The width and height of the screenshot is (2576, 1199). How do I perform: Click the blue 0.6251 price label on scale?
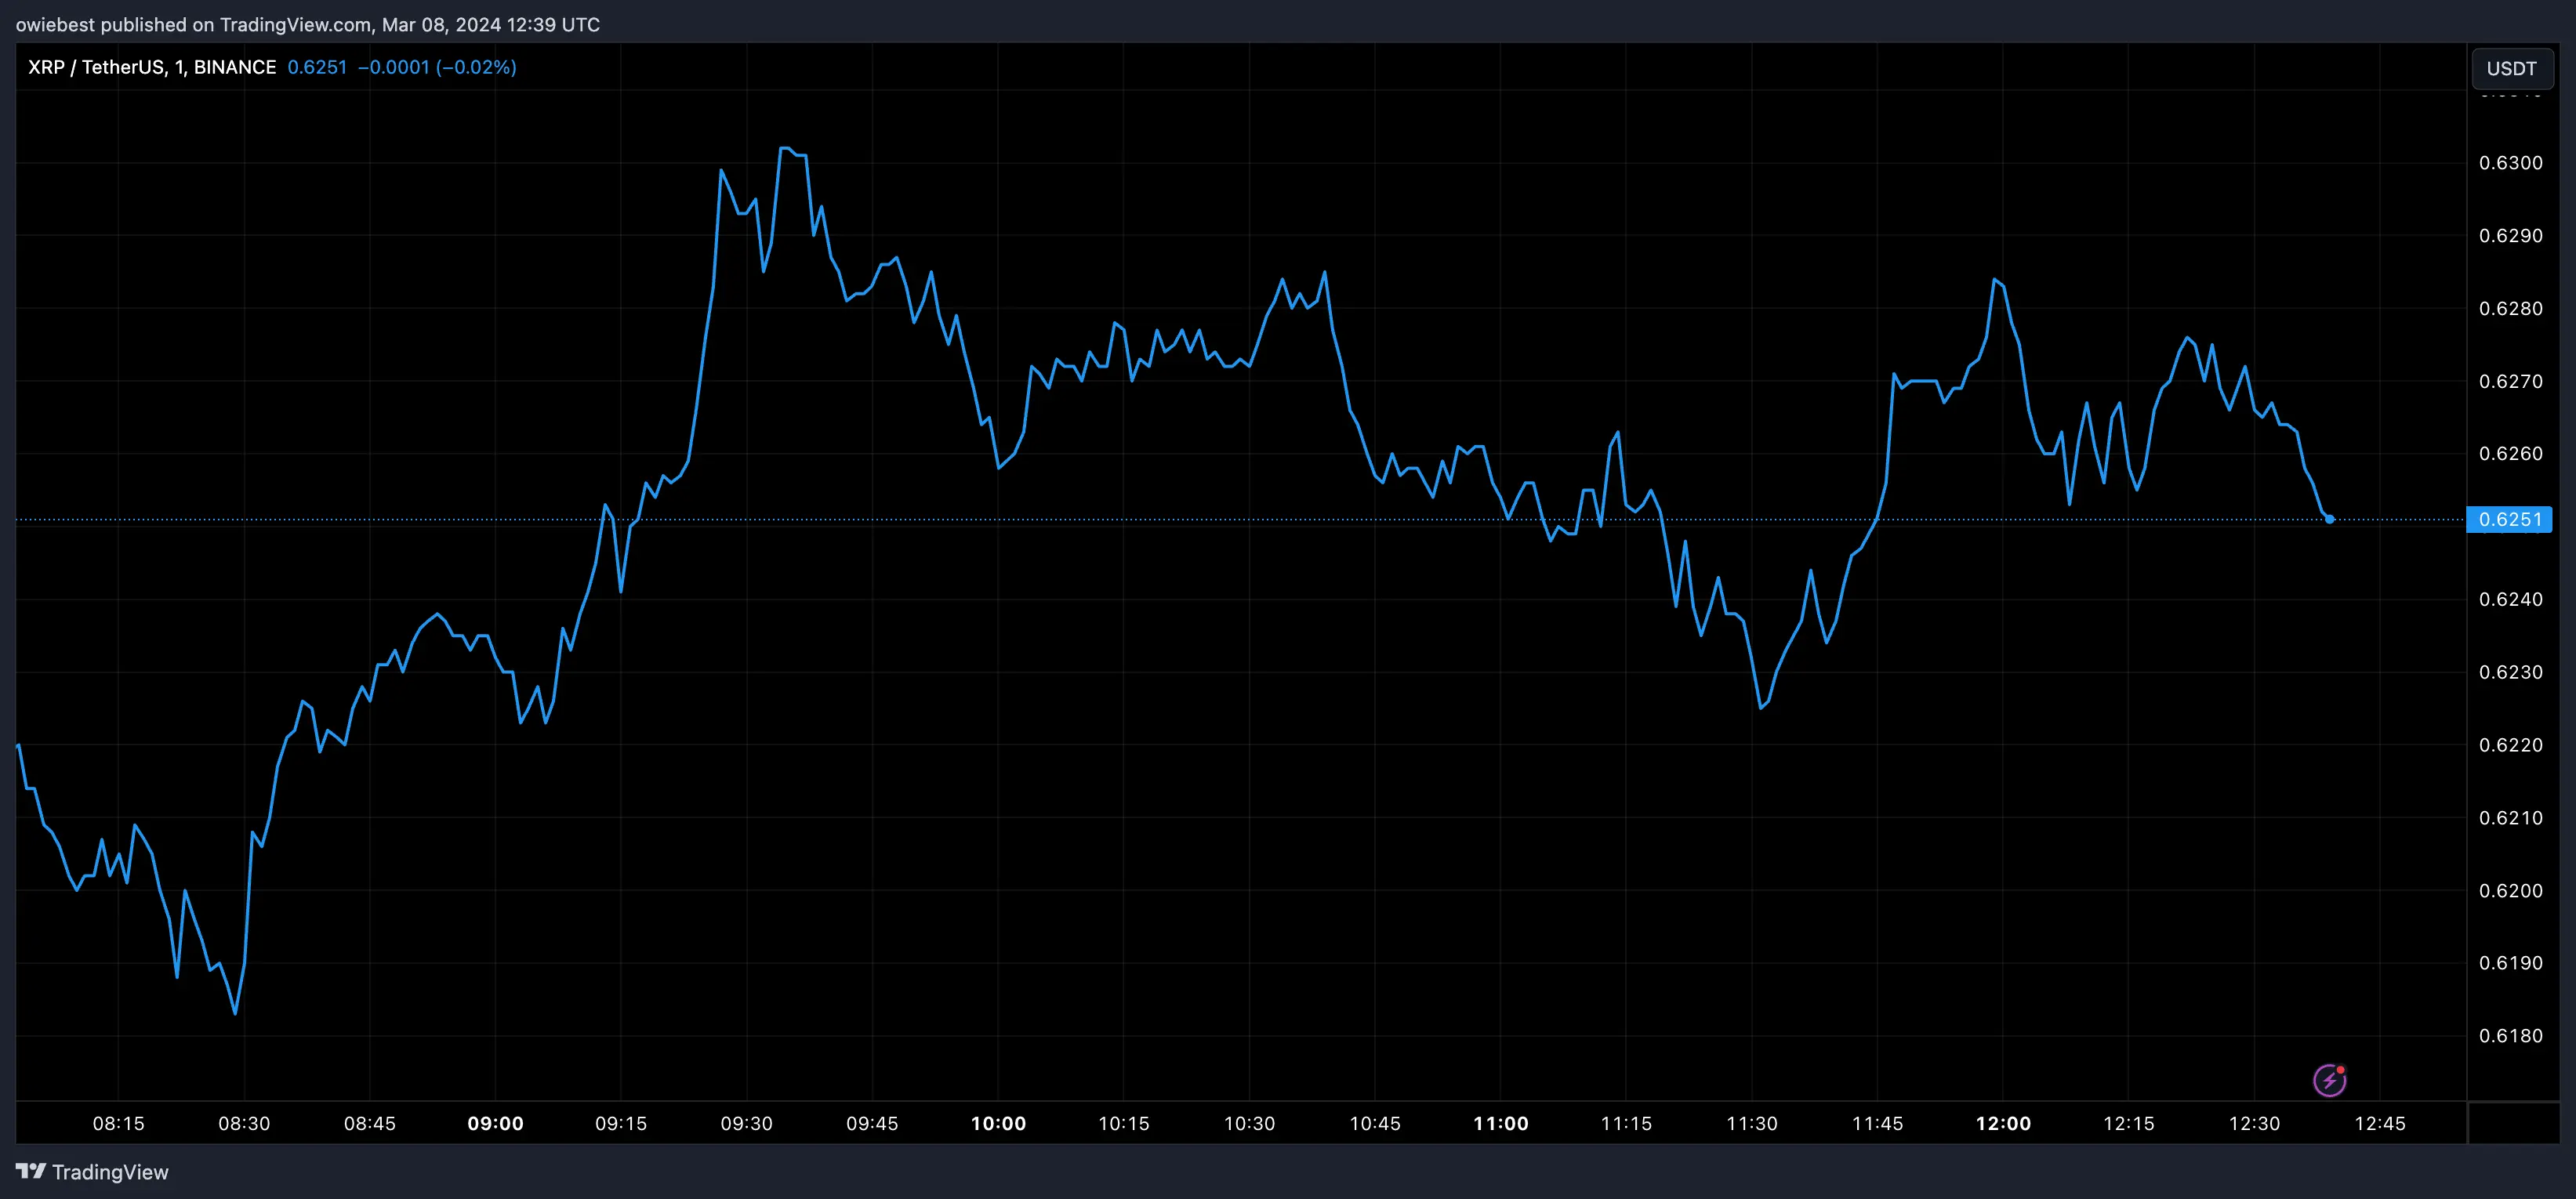(x=2510, y=519)
